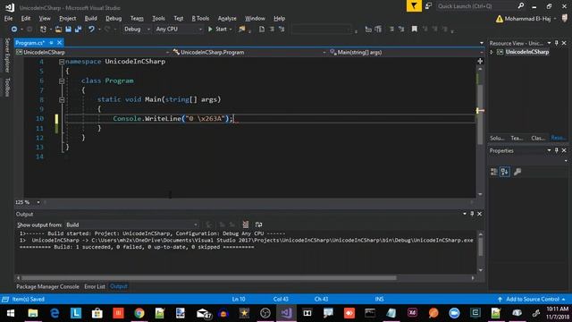572x322 pixels.
Task: Open the Show output from Build dropdown
Action: (131, 225)
